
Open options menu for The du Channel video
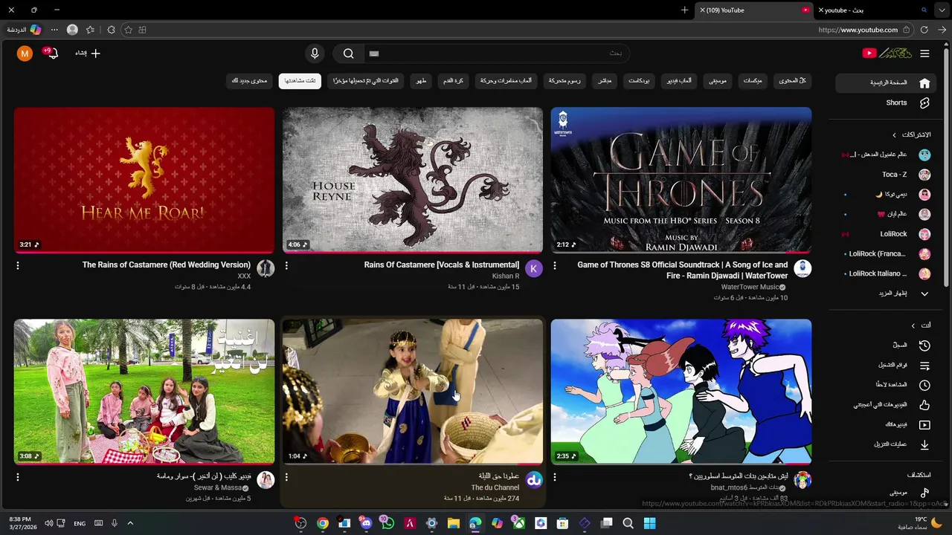(x=286, y=477)
